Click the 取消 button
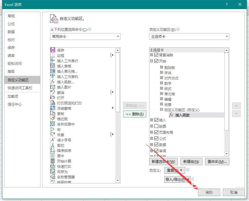The height and width of the screenshot is (201, 249). pos(233,192)
